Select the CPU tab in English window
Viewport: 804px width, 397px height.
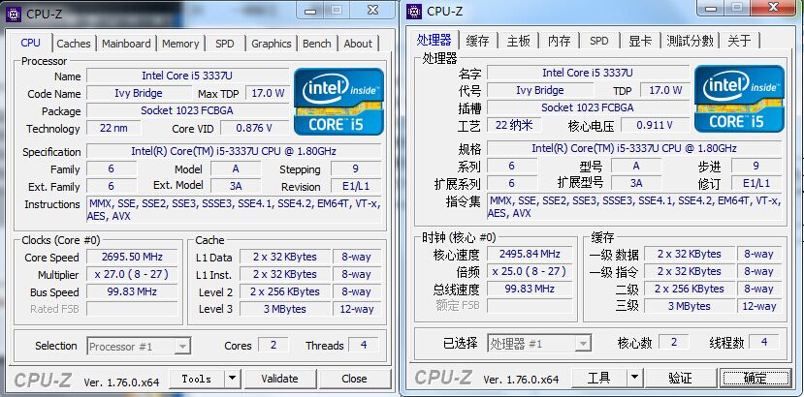tap(30, 43)
